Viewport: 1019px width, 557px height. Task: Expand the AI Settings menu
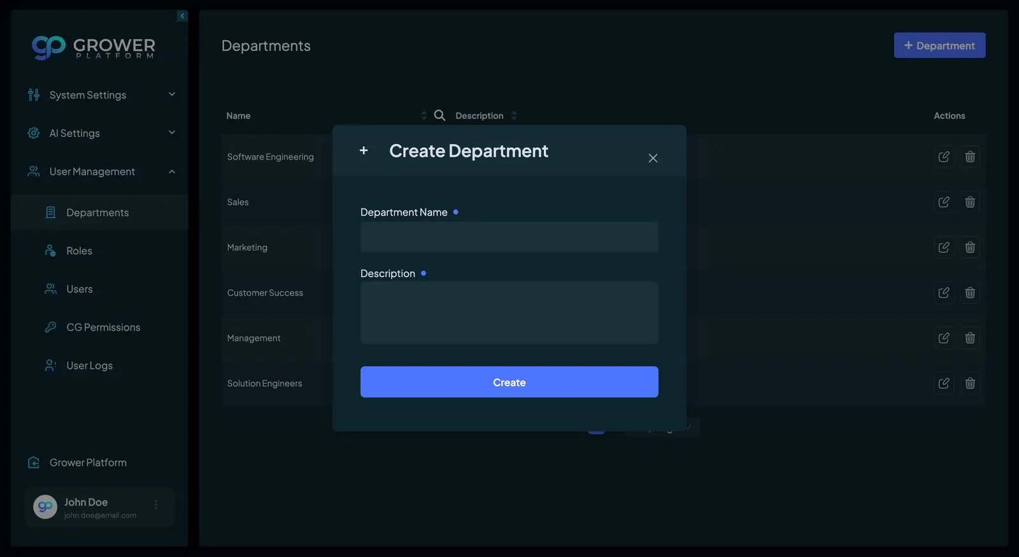(100, 133)
